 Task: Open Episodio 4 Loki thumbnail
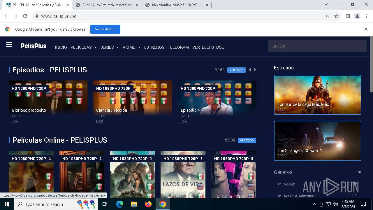click(217, 98)
